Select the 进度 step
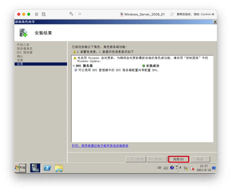Viewport: 231px width, 192px height. (x=20, y=60)
